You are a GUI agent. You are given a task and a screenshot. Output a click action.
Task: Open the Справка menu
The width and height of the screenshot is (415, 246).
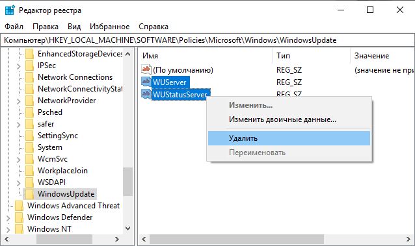coord(154,27)
